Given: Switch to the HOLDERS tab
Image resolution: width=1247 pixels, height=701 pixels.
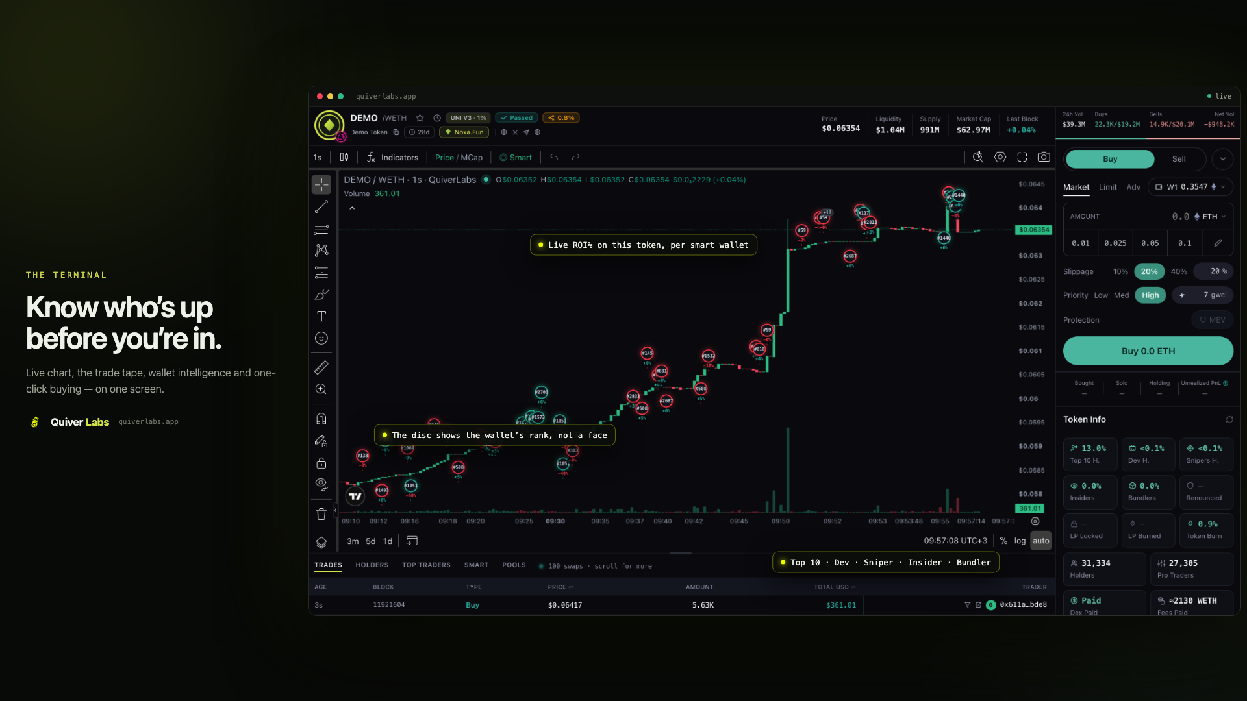Looking at the screenshot, I should coord(372,565).
